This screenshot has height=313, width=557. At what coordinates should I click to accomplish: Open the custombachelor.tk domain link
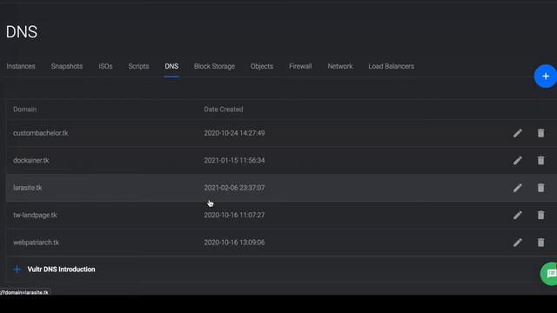tap(41, 133)
